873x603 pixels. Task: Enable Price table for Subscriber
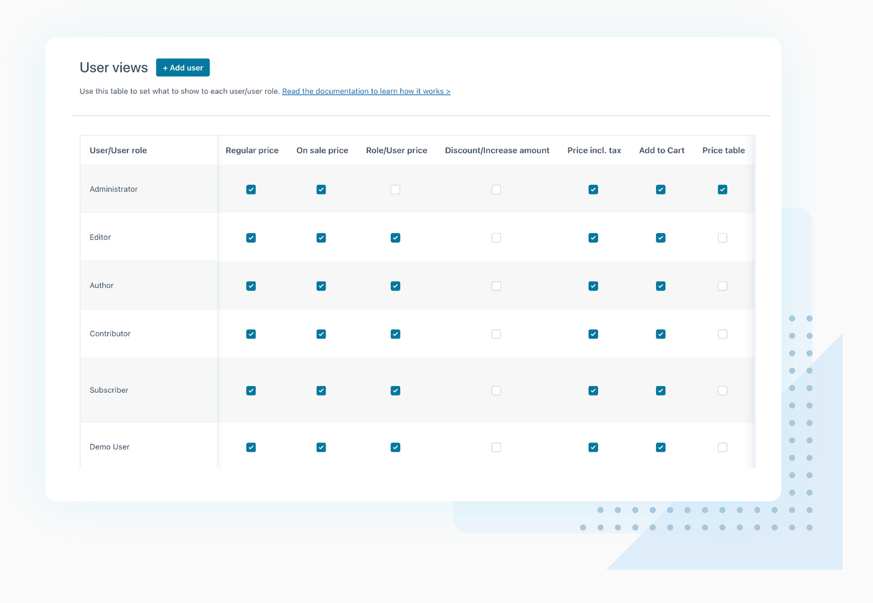[x=722, y=390]
